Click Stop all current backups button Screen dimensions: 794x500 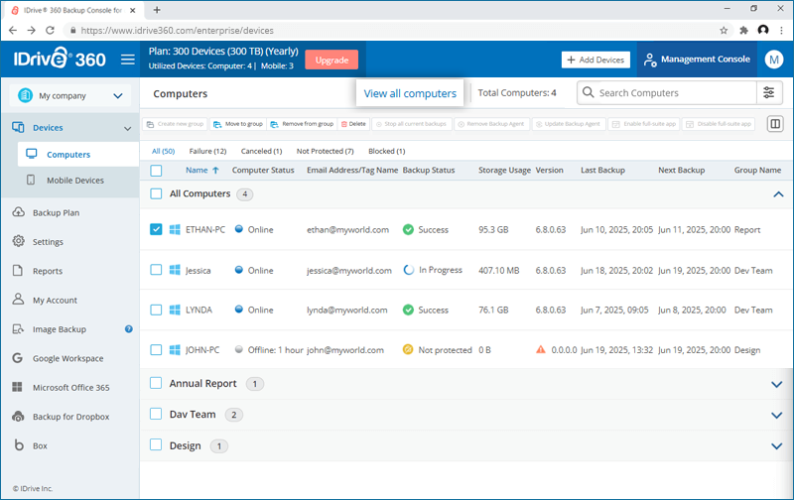(411, 124)
